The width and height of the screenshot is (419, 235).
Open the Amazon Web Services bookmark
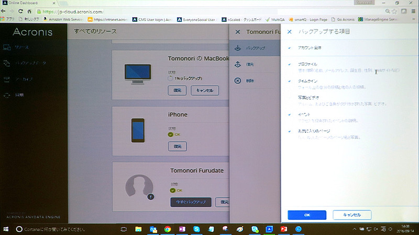pos(63,19)
